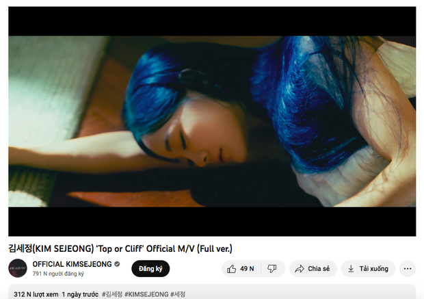Screen dimensions: 424x299
Task: Visit the OFFICIAL KIMSEJEONG channel name link
Action: pos(72,264)
